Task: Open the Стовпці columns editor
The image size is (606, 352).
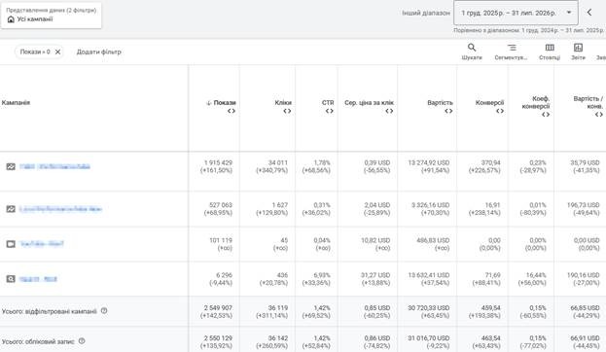Action: tap(550, 52)
